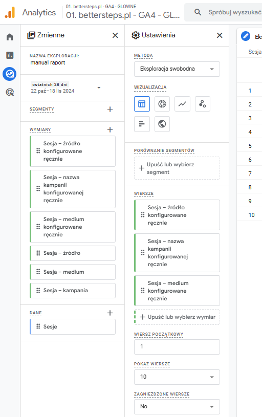Close the Ustawienia panel
This screenshot has width=262, height=417.
click(220, 35)
